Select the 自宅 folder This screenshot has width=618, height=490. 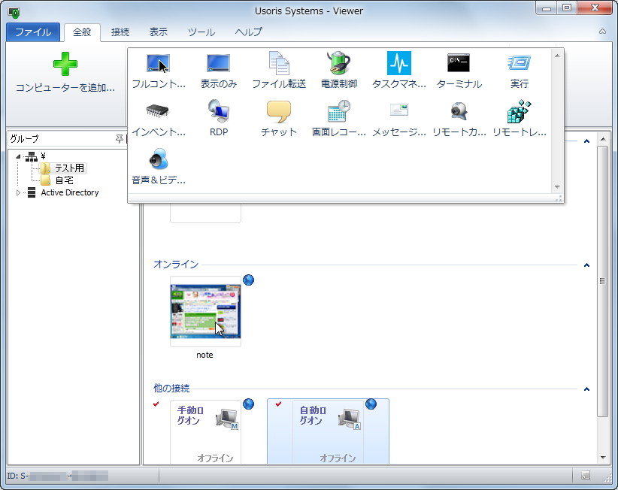[x=58, y=180]
